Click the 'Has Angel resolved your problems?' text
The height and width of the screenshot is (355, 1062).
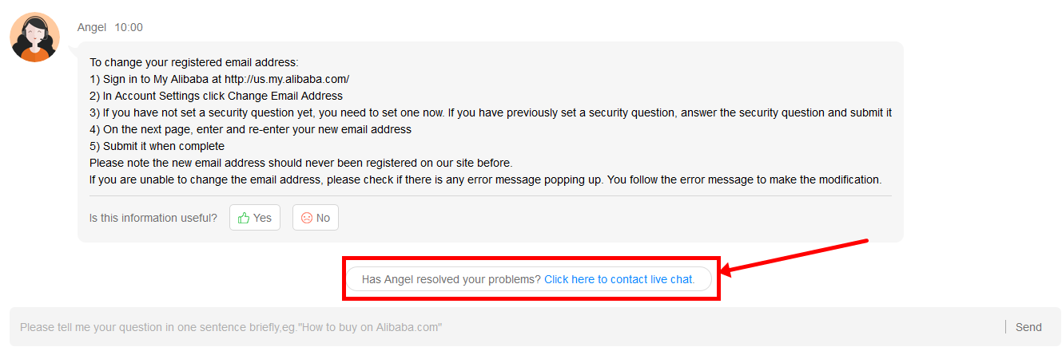click(x=451, y=279)
